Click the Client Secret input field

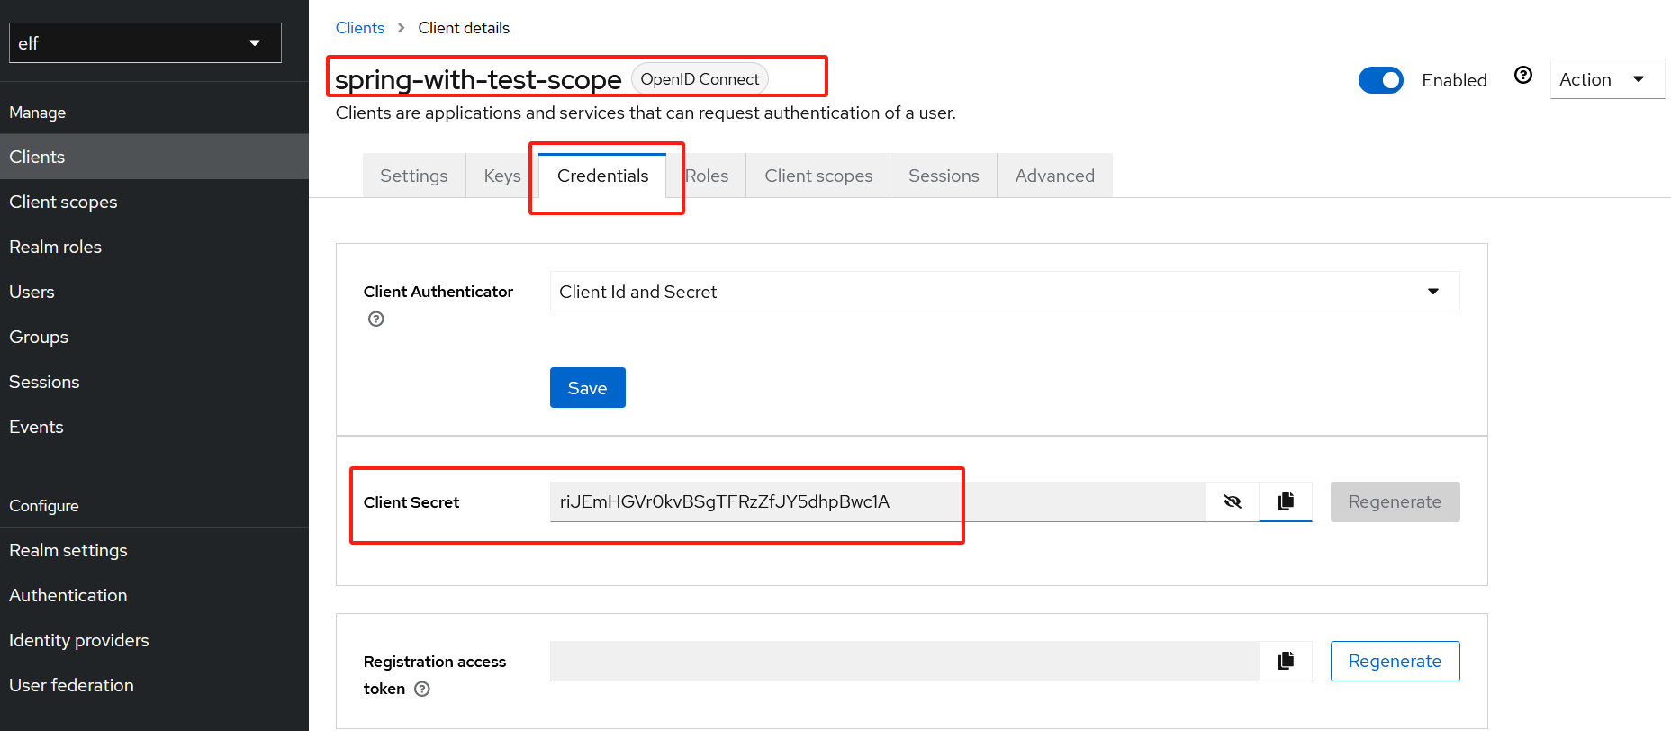(x=878, y=501)
